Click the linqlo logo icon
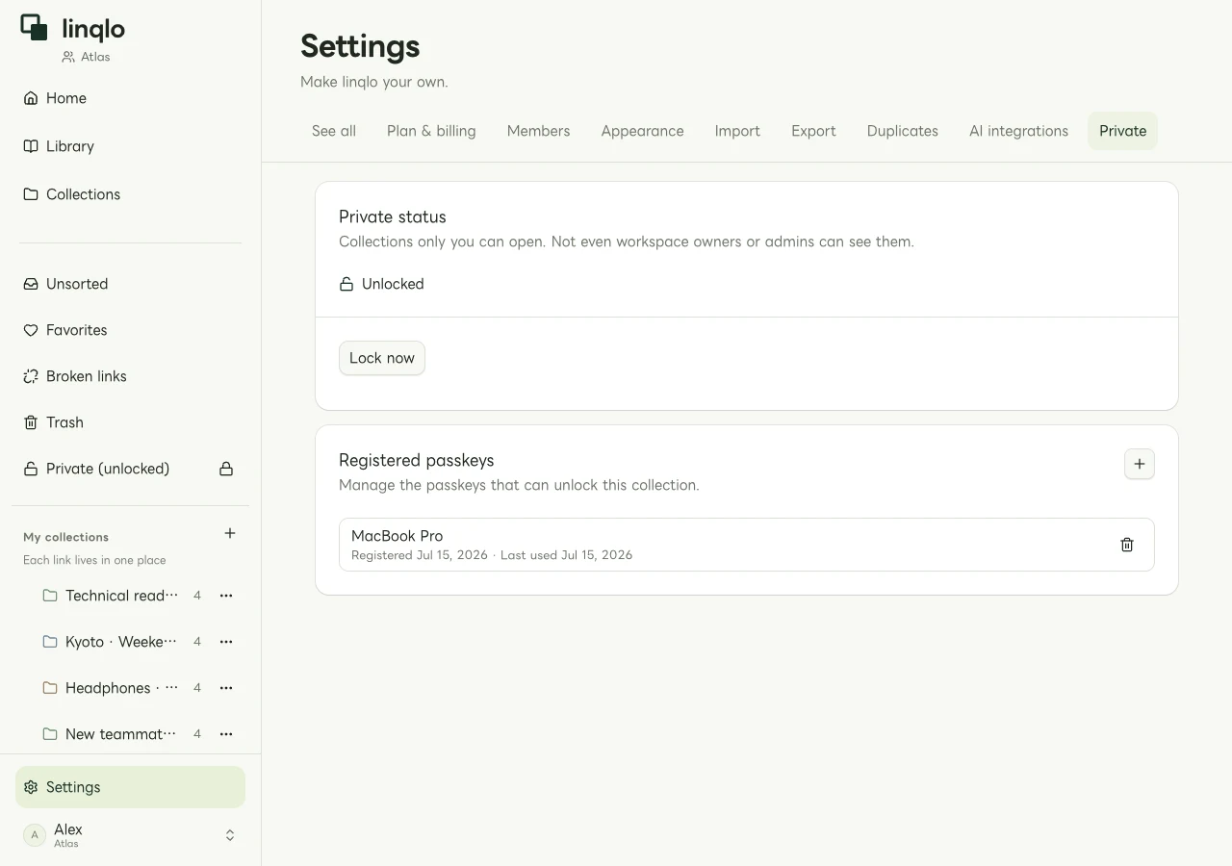Viewport: 1232px width, 866px height. (x=34, y=27)
